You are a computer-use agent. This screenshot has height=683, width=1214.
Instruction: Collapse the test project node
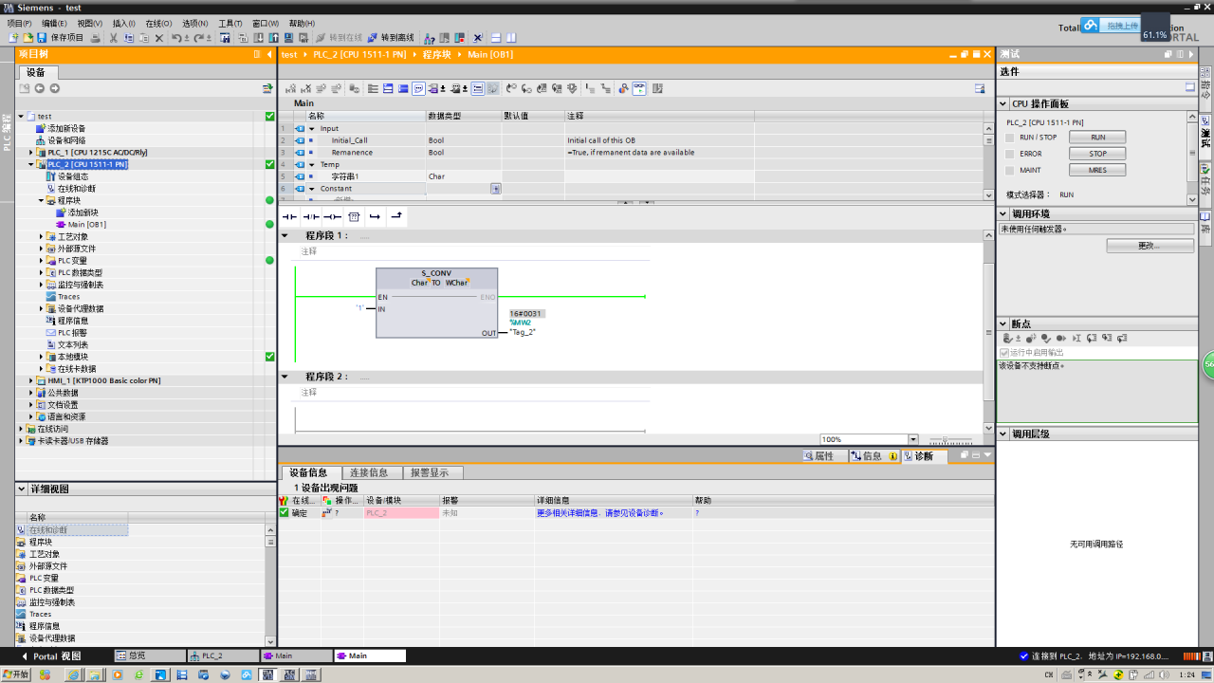click(21, 117)
